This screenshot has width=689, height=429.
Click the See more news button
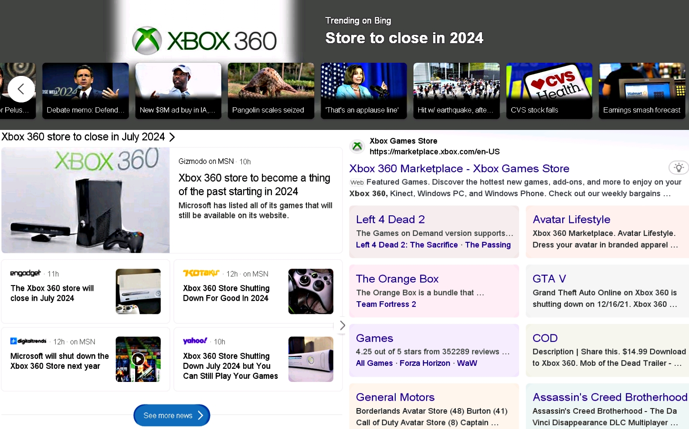tap(172, 415)
